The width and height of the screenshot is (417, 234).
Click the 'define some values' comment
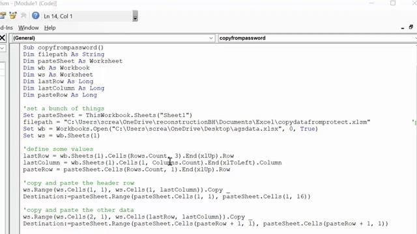[x=58, y=149]
